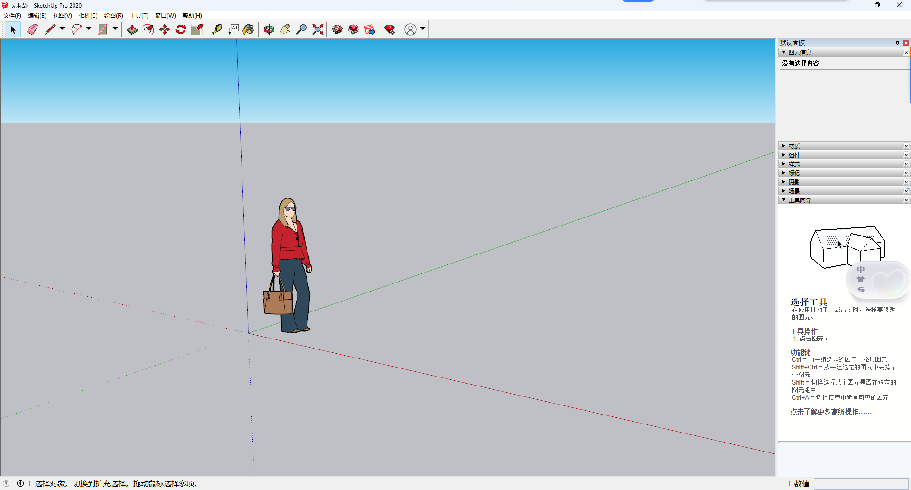Select the Orbit navigation tool
Image resolution: width=911 pixels, height=490 pixels.
click(x=269, y=29)
